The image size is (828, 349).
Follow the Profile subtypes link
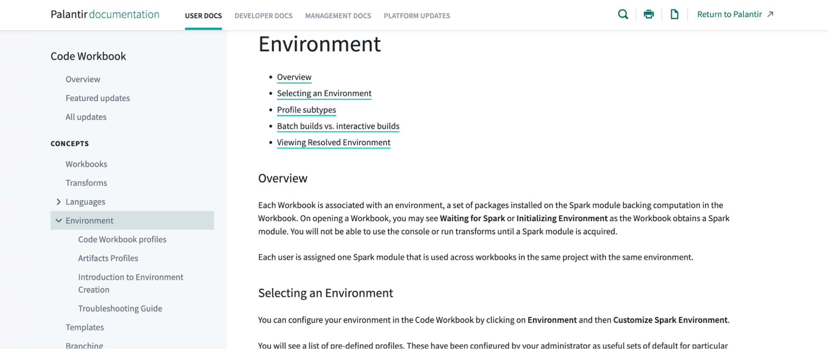point(306,110)
